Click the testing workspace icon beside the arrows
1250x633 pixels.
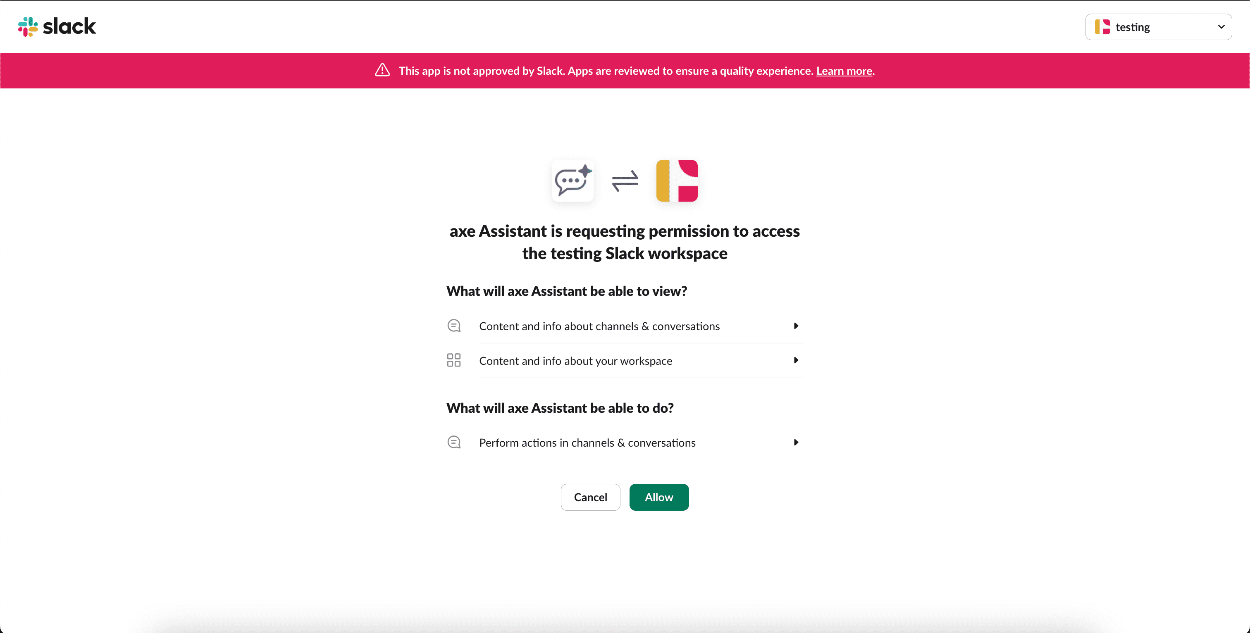[x=677, y=181]
